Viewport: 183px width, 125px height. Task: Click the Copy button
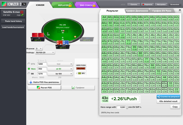point(175,107)
